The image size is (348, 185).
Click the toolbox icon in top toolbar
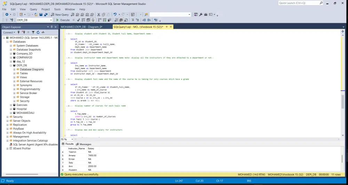[206, 15]
